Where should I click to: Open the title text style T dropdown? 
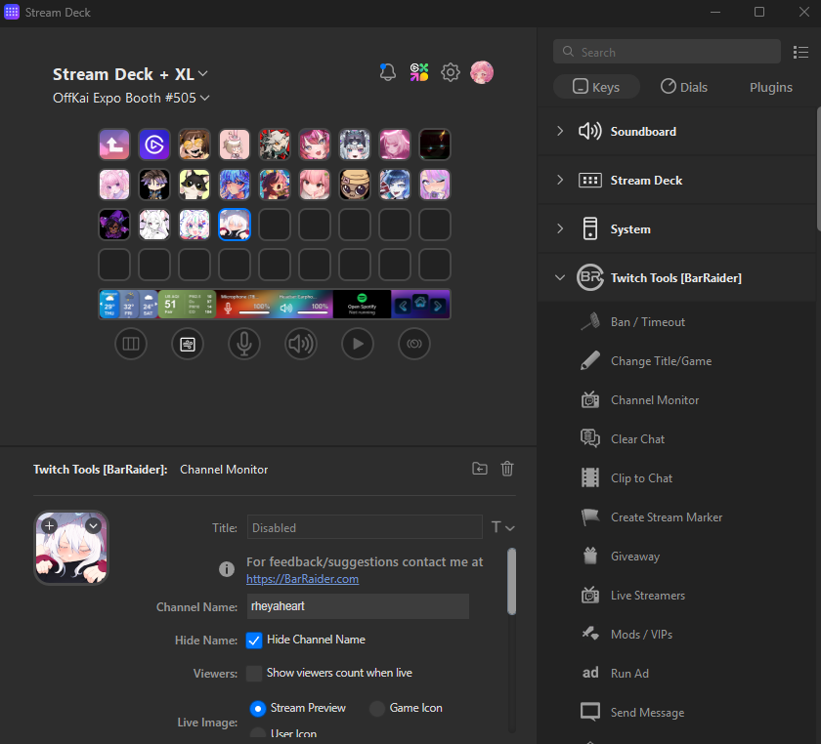pyautogui.click(x=502, y=527)
